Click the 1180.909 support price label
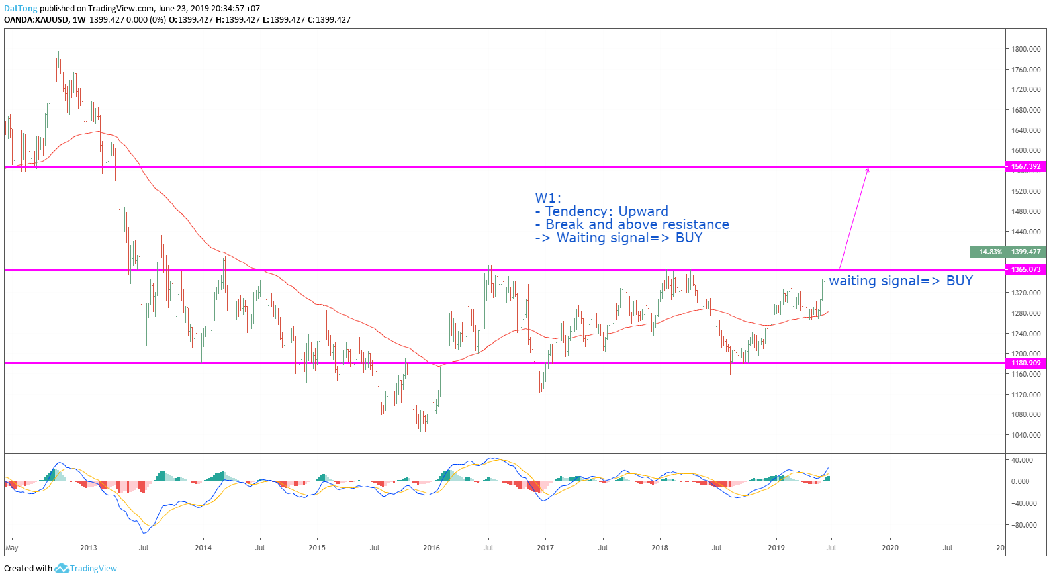Image resolution: width=1051 pixels, height=580 pixels. click(x=1026, y=363)
